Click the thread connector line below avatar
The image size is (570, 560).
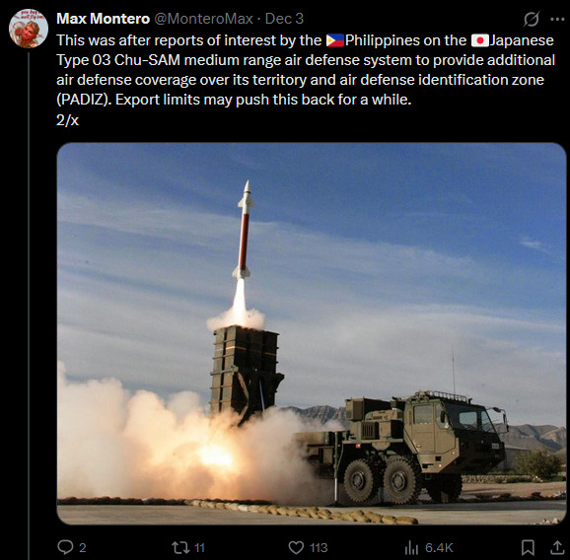[29, 306]
